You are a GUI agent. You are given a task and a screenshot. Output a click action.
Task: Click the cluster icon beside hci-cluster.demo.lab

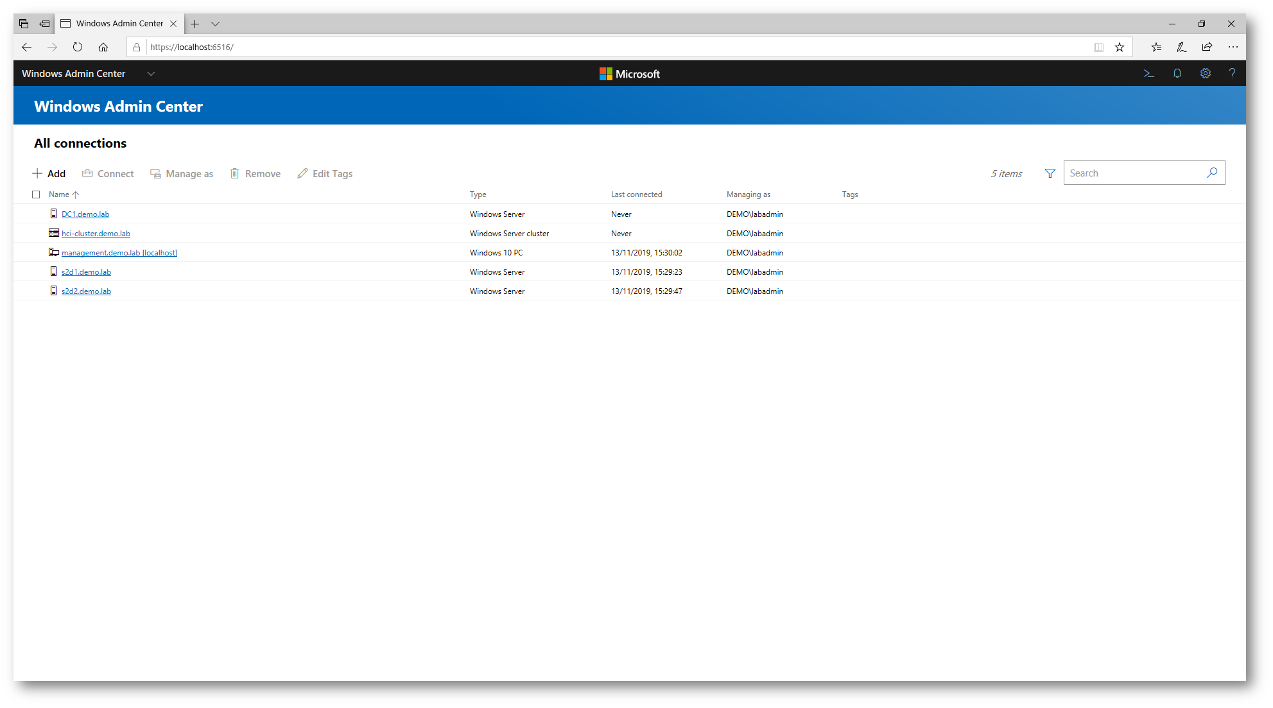point(54,233)
